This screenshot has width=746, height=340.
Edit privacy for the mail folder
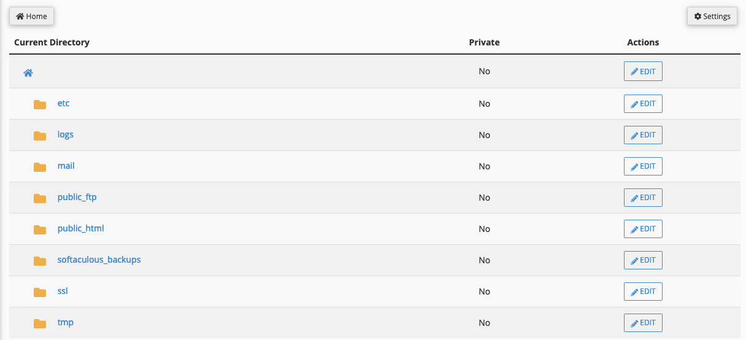[643, 166]
